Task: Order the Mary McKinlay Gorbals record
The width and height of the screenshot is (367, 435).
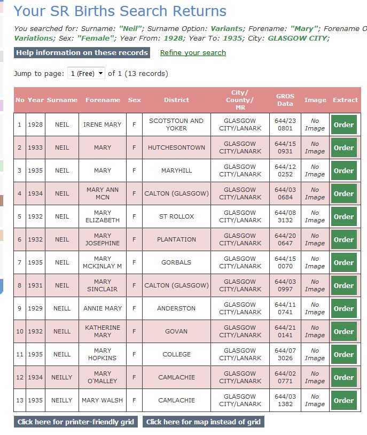Action: pos(343,262)
